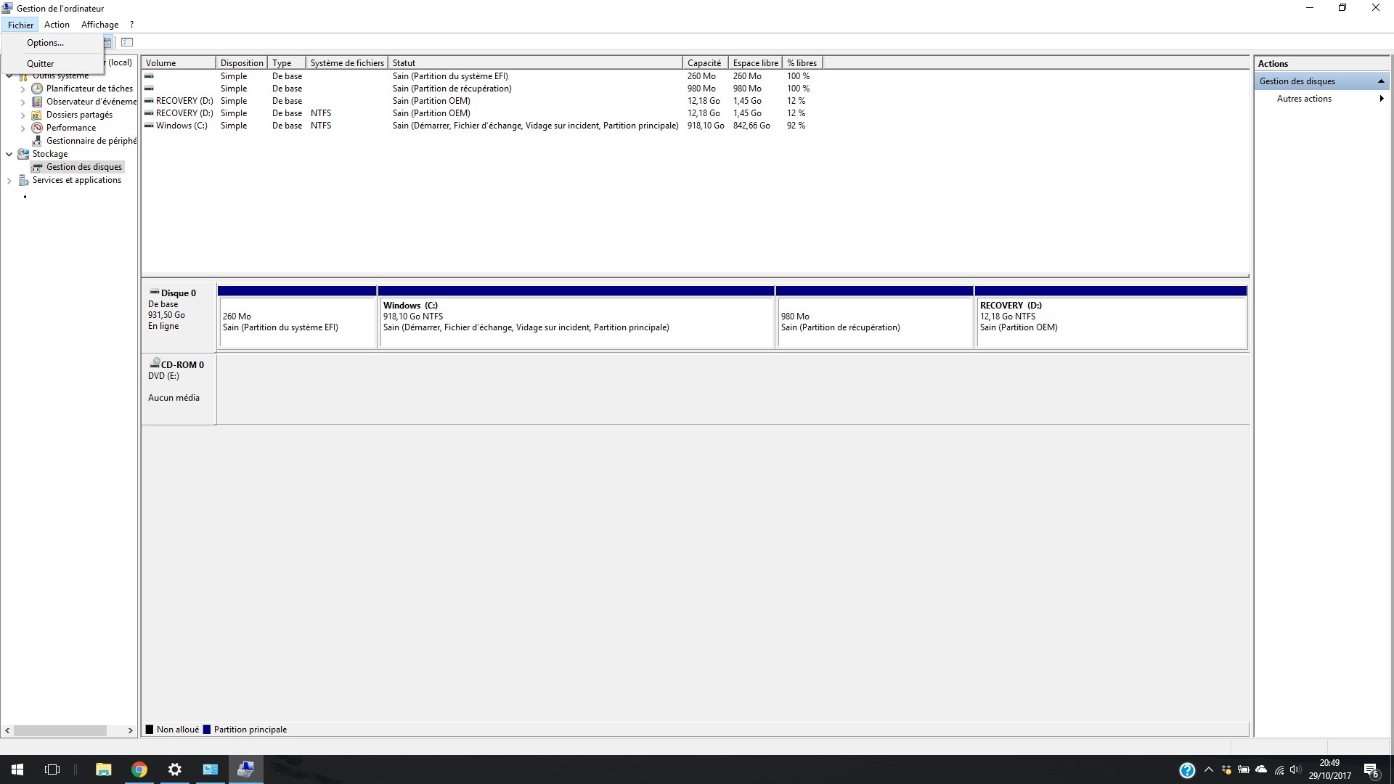
Task: Select the Windows (C:) volume drive icon
Action: (149, 126)
